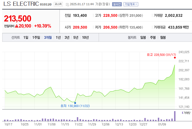
Task: Switch the line chart to 1년
Action: (58, 37)
